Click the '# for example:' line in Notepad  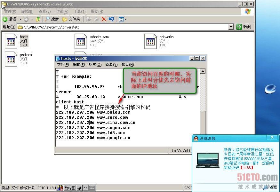point(74,76)
